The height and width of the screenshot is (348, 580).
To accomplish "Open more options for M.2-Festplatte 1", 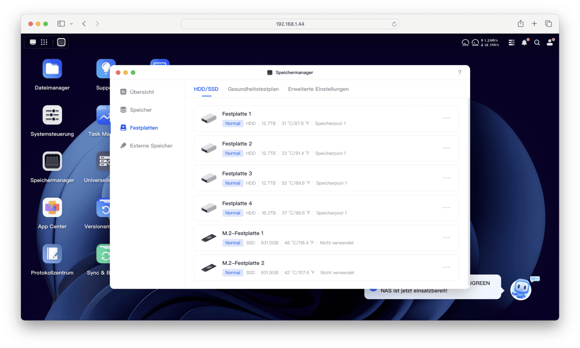I will pyautogui.click(x=447, y=238).
